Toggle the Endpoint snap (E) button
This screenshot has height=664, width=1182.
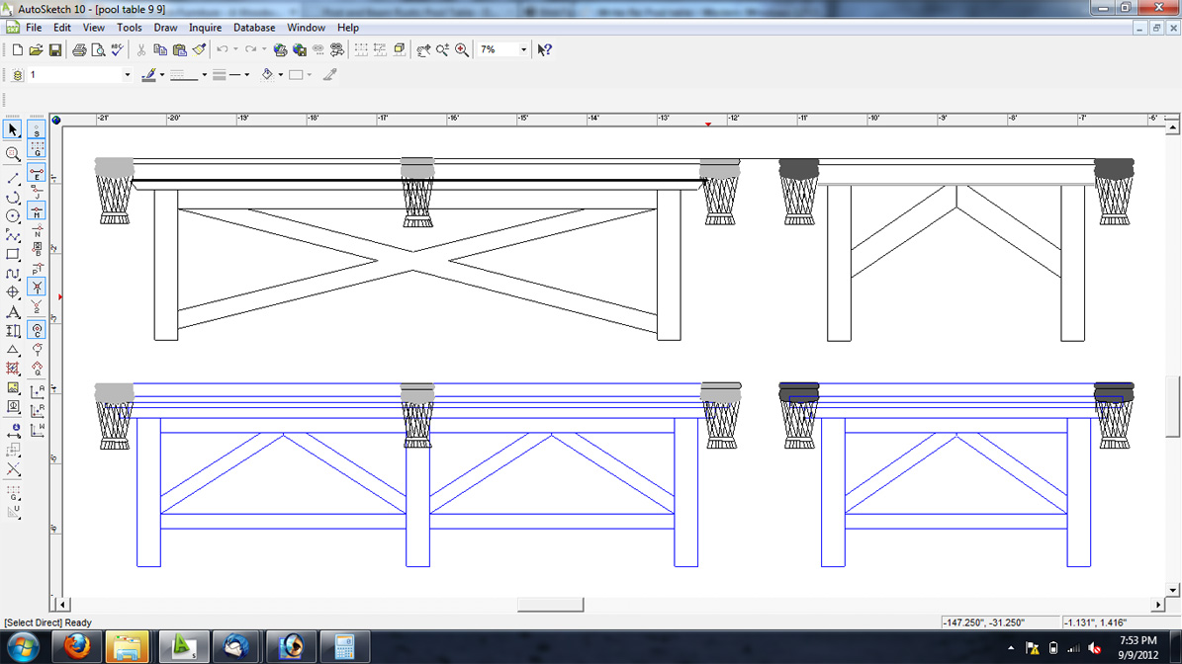pos(37,174)
